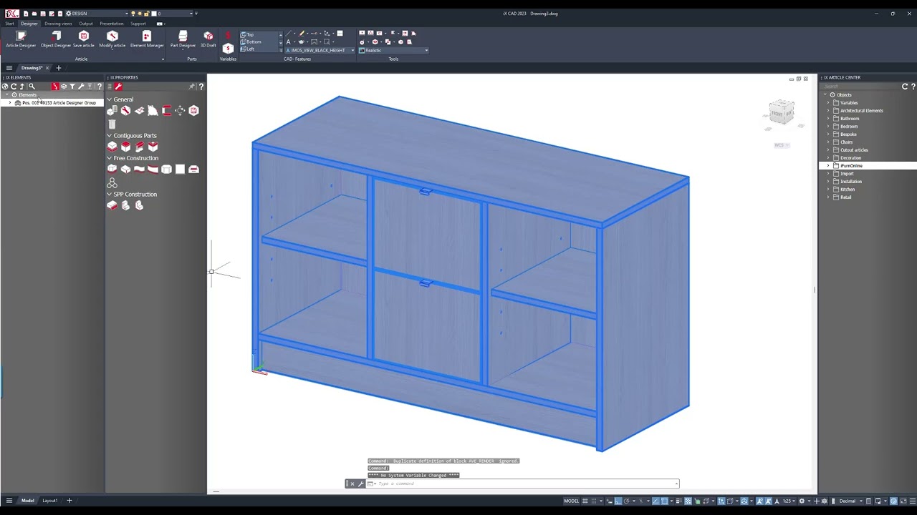Expand the Article Designer Group tree row
This screenshot has width=917, height=515.
point(10,103)
